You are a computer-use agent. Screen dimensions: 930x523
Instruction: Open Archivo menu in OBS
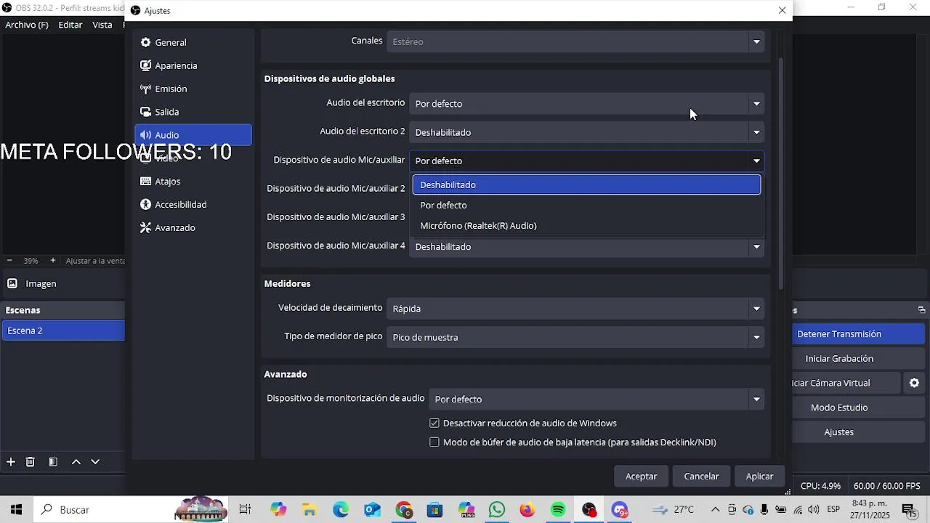[x=27, y=25]
